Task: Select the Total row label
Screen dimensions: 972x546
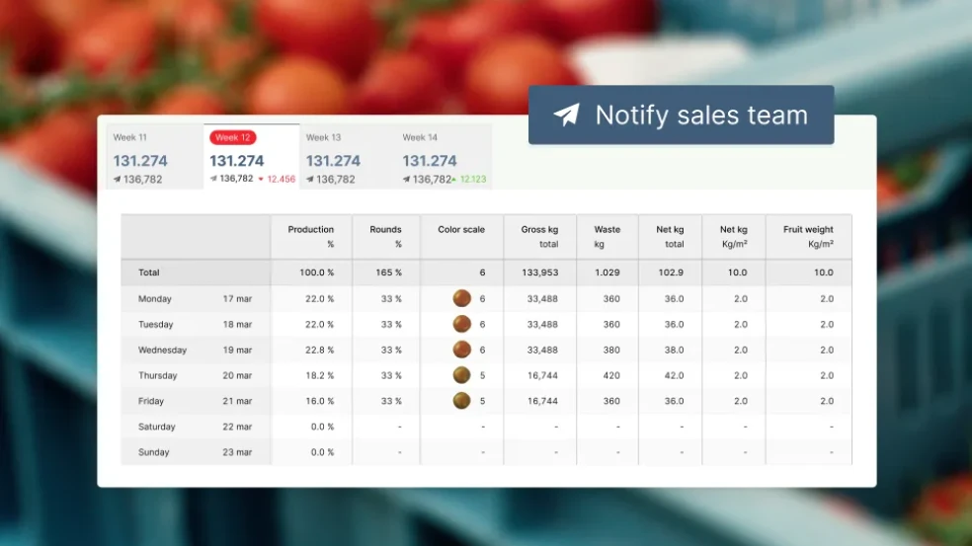Action: coord(149,273)
